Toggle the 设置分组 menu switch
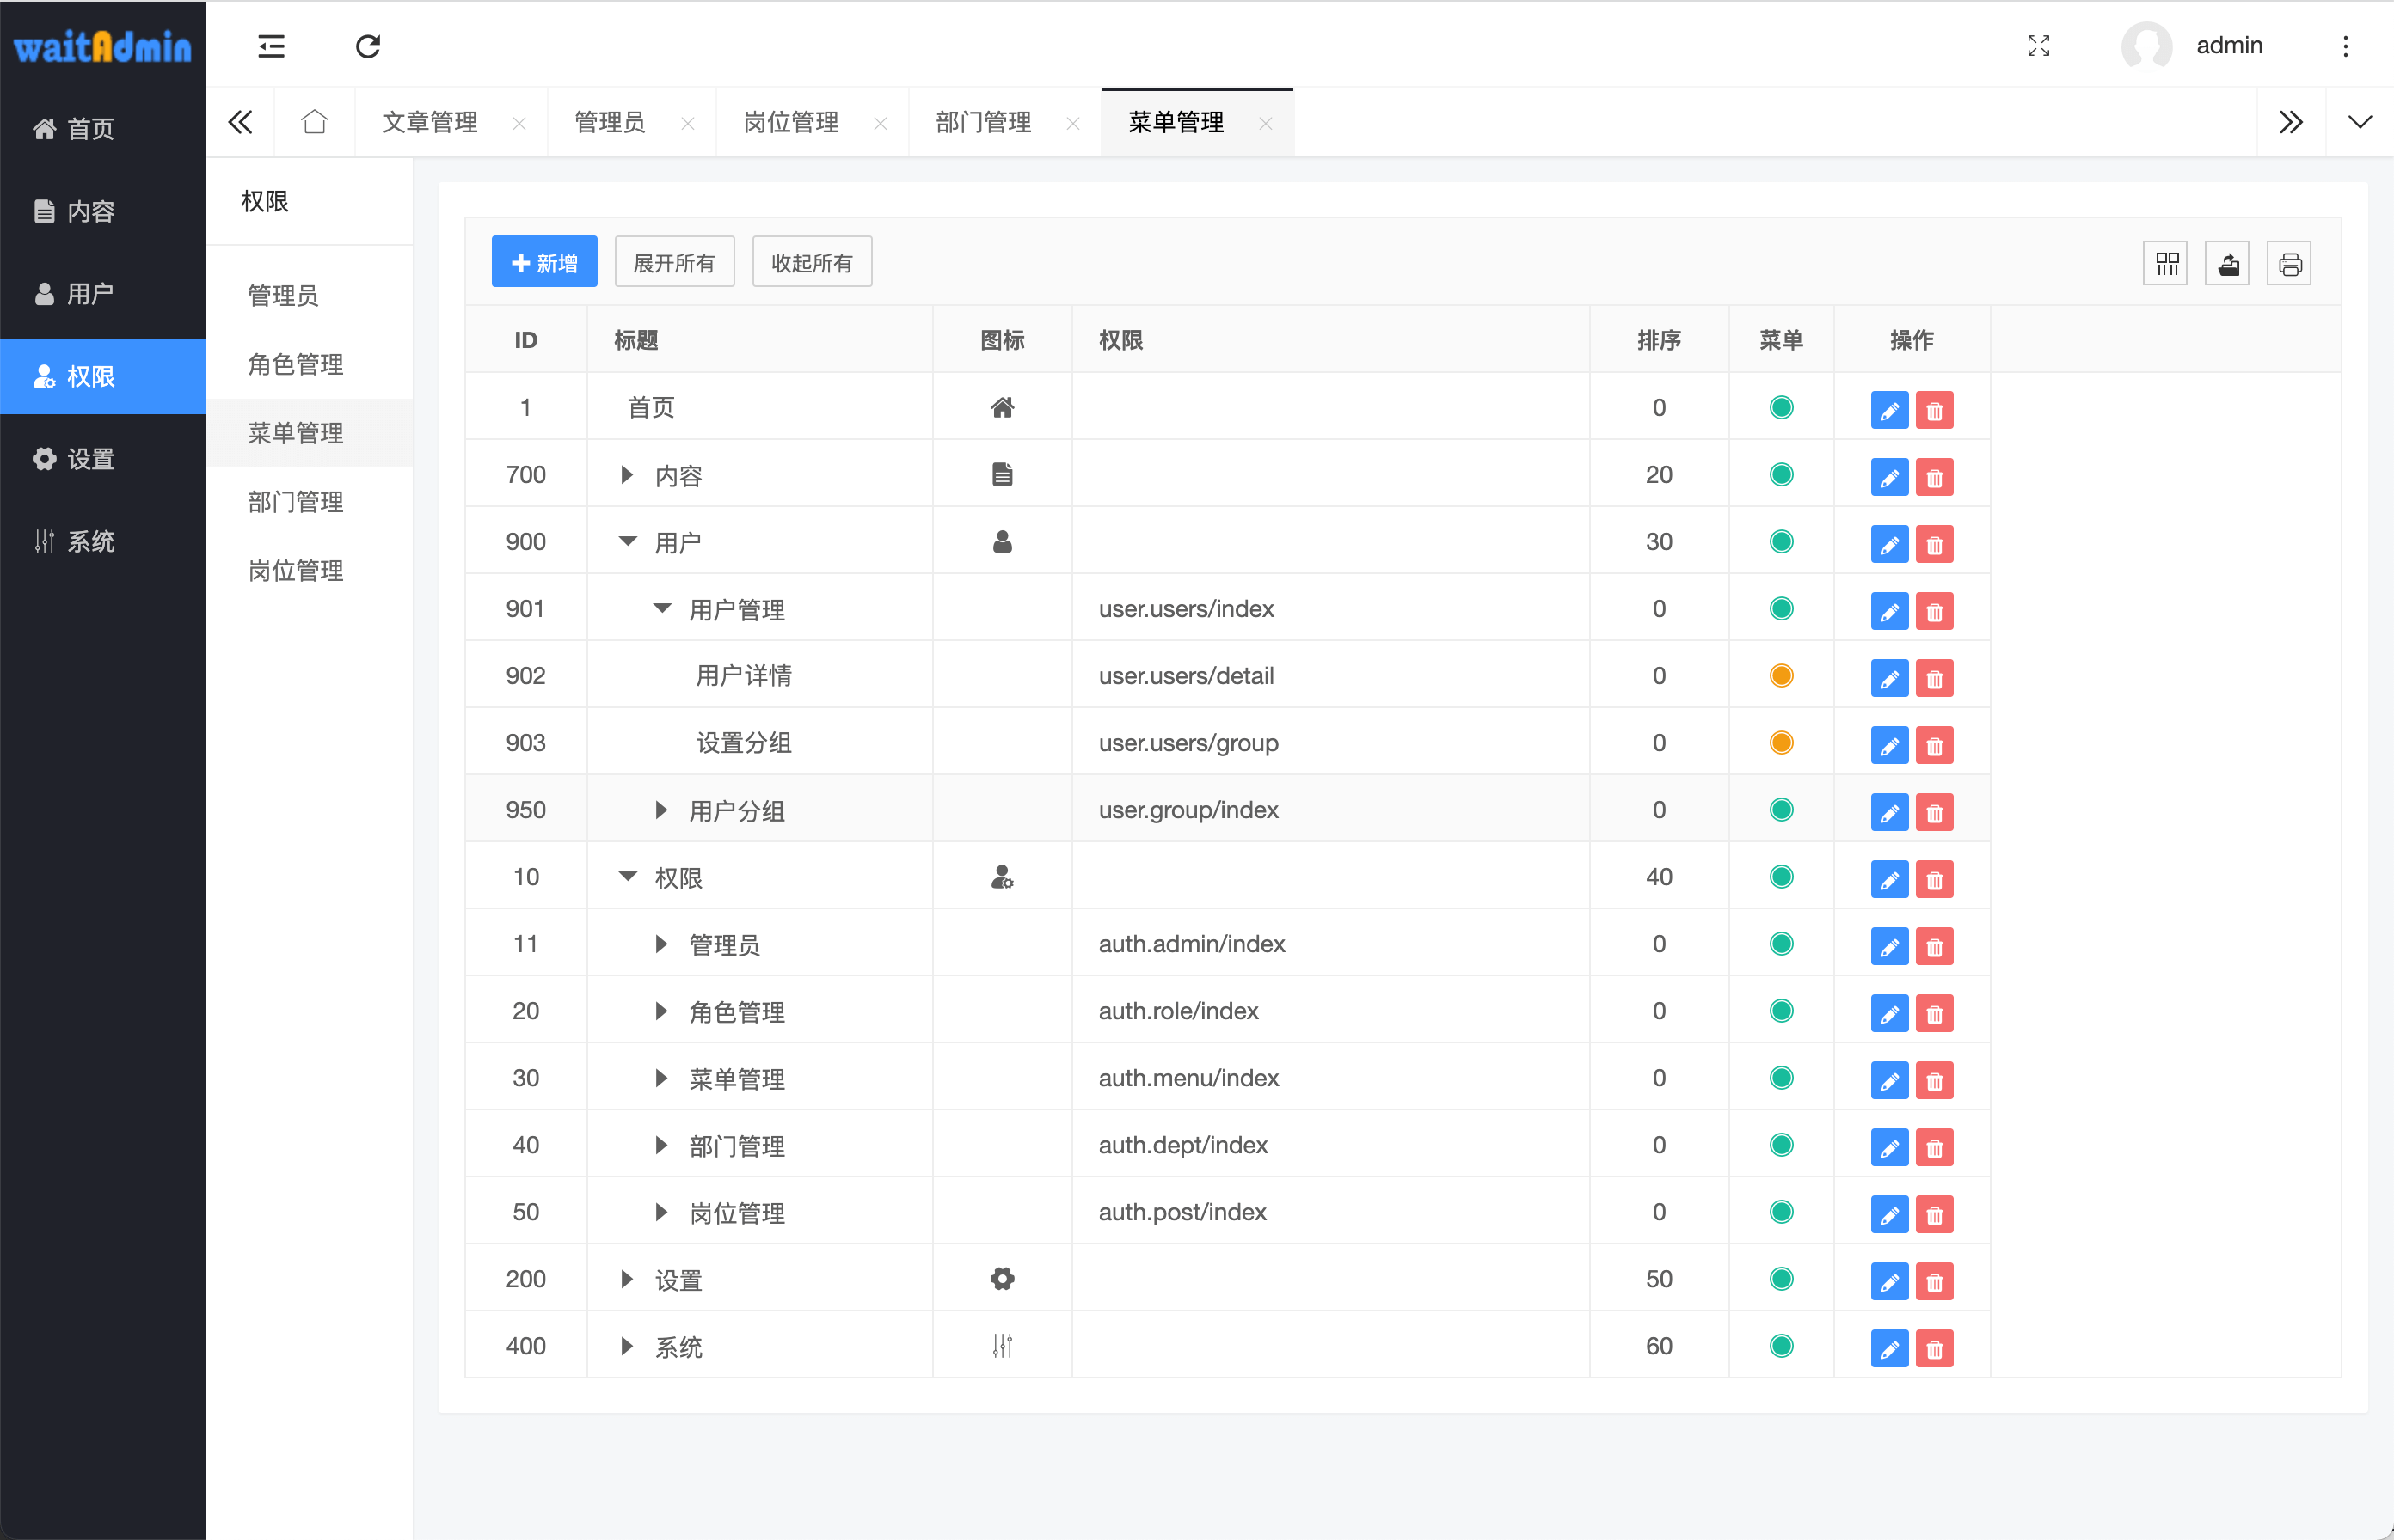The height and width of the screenshot is (1540, 2394). click(x=1781, y=743)
